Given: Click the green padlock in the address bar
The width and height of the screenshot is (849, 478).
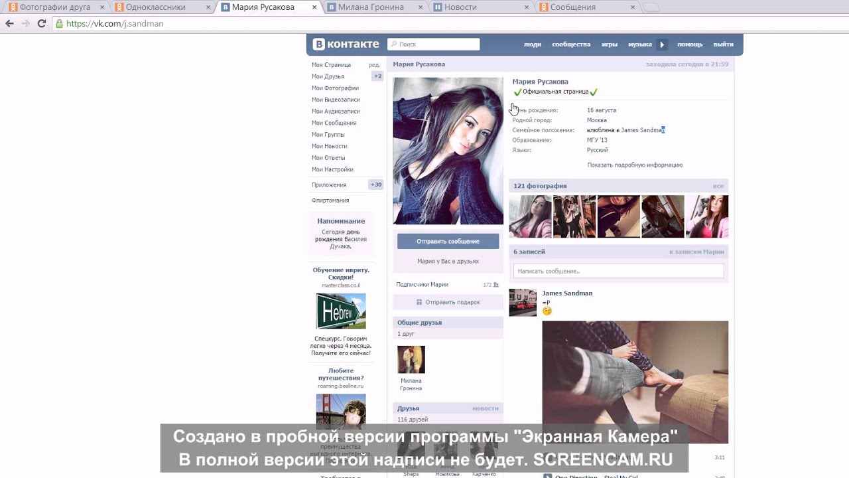Looking at the screenshot, I should [60, 23].
